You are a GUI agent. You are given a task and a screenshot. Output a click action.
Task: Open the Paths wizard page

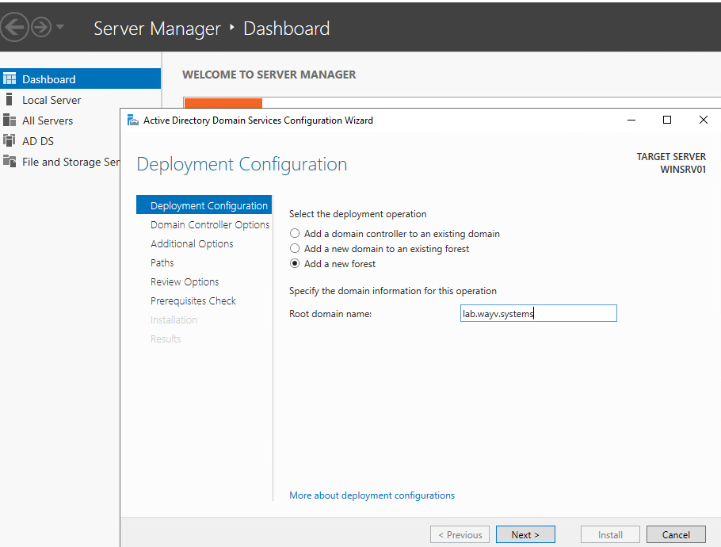[x=162, y=262]
